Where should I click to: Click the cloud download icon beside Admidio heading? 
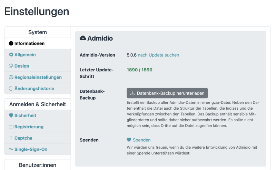pyautogui.click(x=83, y=38)
